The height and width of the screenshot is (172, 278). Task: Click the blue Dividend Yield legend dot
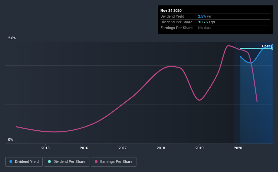11,162
